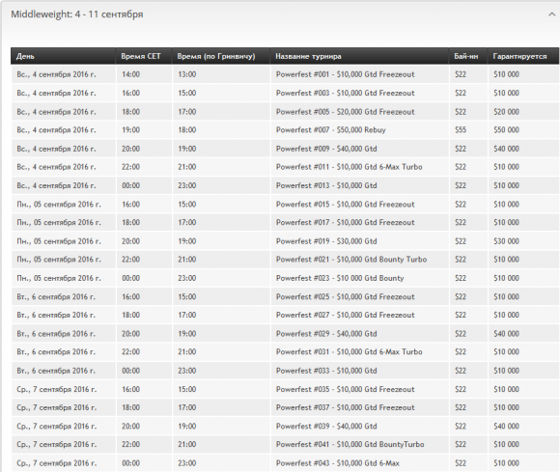Screen dimensions: 560x472
Task: Click the $50 000 guarantee cell
Action: coord(506,130)
